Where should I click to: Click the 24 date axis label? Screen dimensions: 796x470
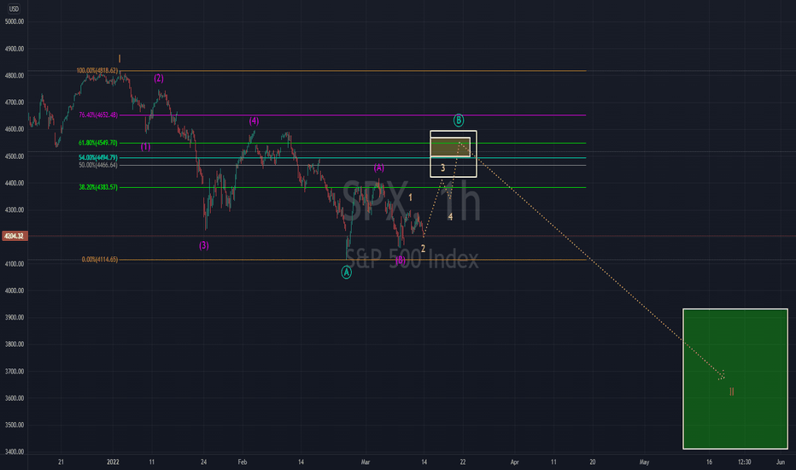203,461
